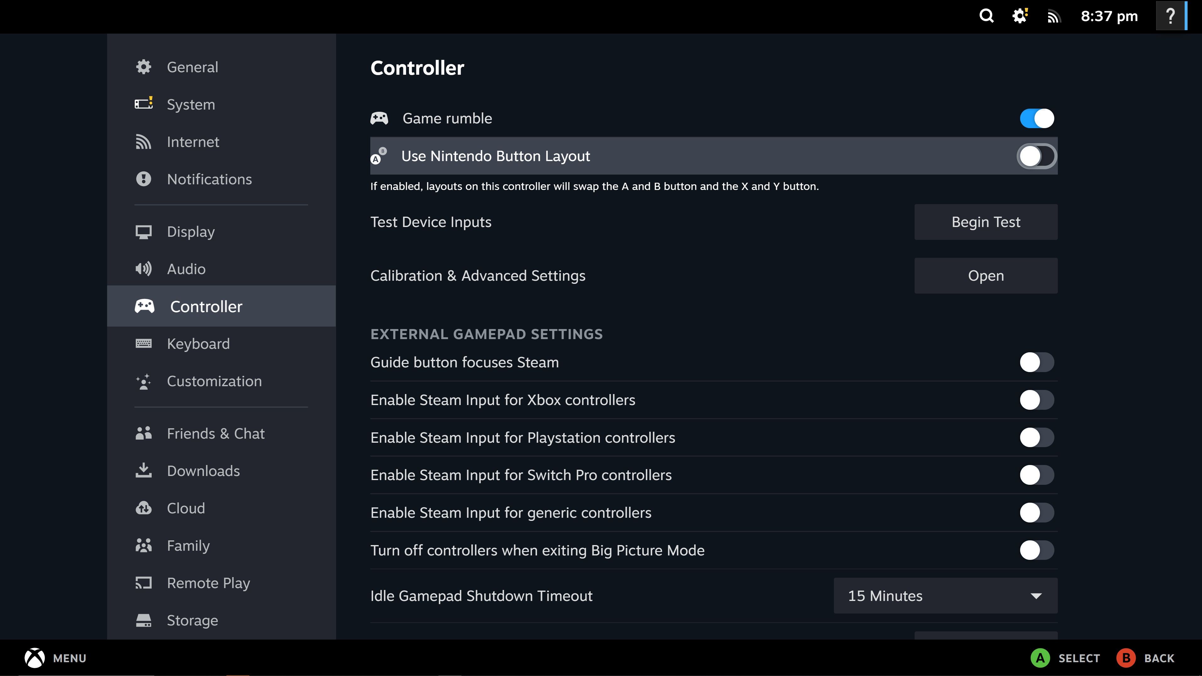Toggle off Game rumble
This screenshot has width=1202, height=676.
click(x=1036, y=118)
